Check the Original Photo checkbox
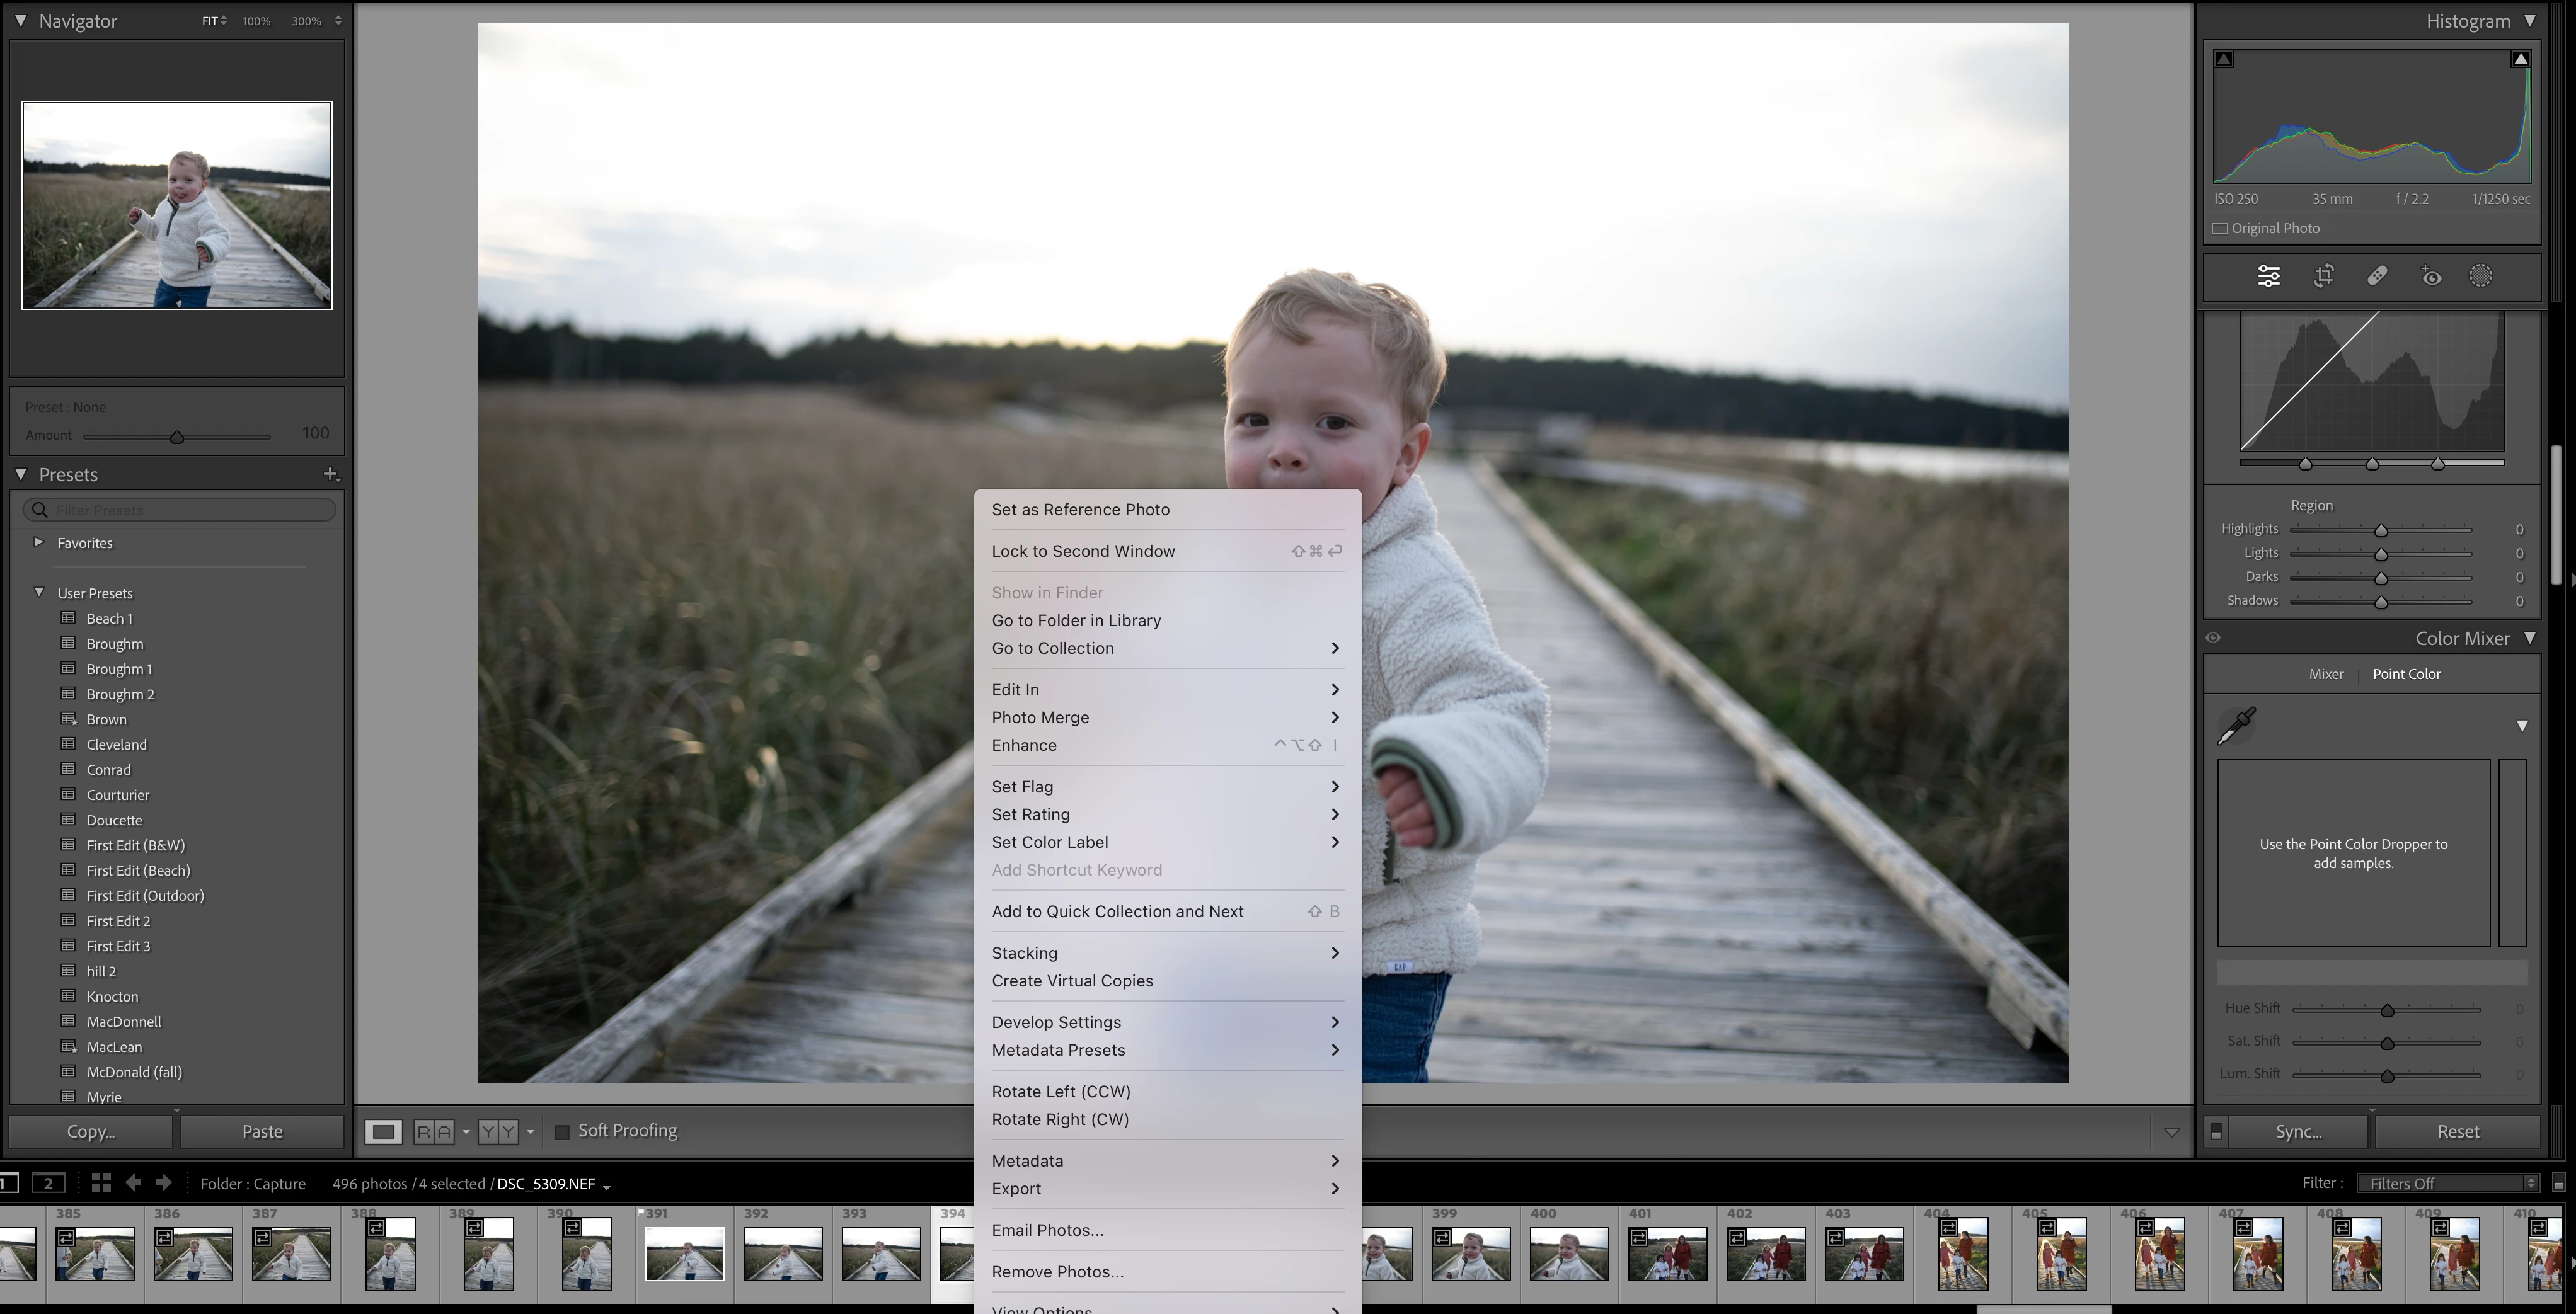 point(2220,228)
